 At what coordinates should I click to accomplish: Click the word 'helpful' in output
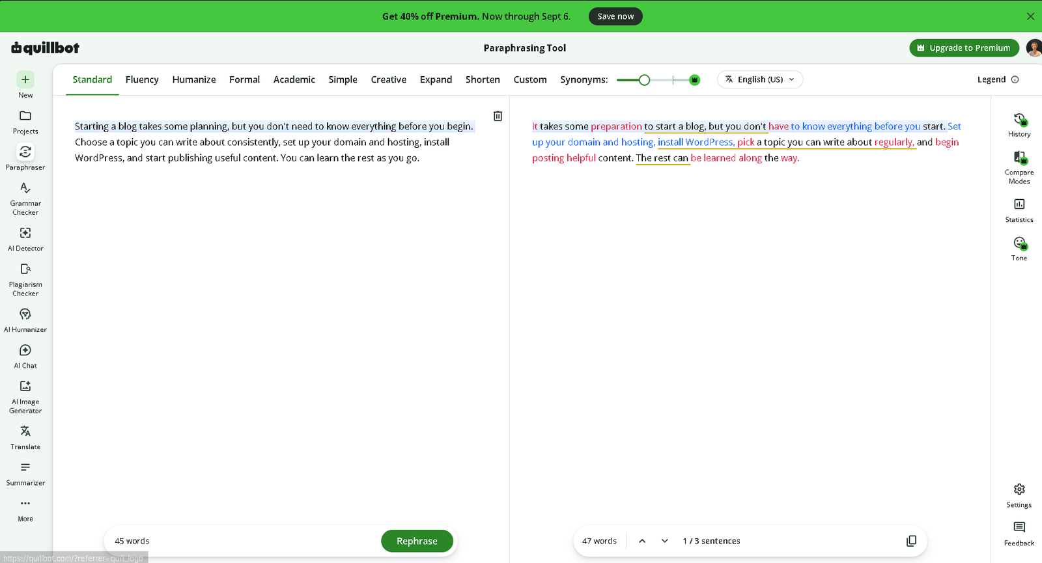[581, 158]
